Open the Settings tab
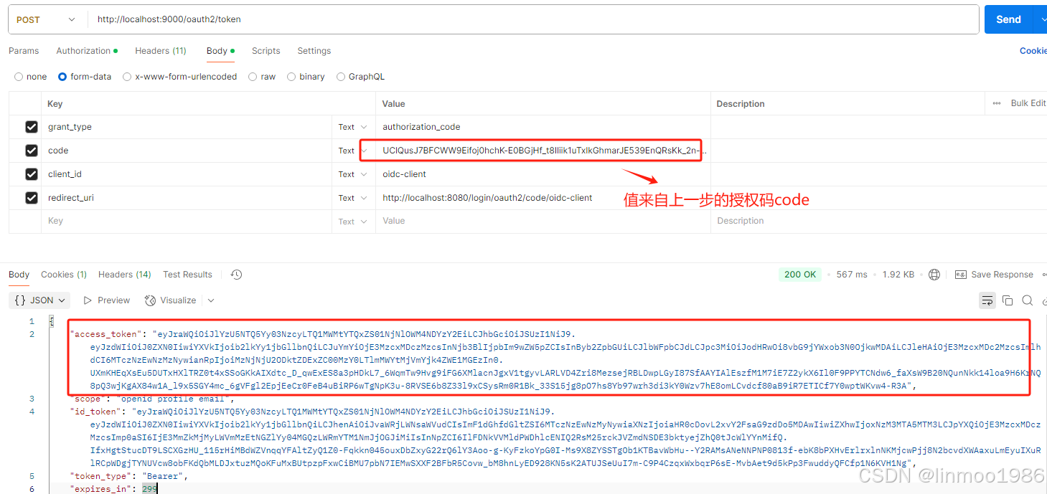Image resolution: width=1047 pixels, height=494 pixels. [x=314, y=51]
